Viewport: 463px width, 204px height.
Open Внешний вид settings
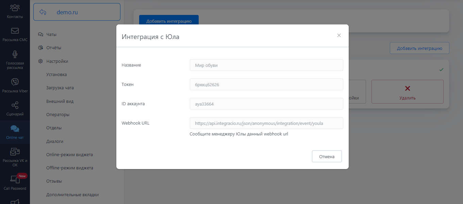pos(60,101)
